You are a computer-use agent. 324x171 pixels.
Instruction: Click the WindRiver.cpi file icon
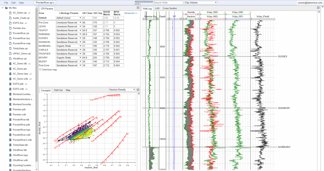(10, 59)
